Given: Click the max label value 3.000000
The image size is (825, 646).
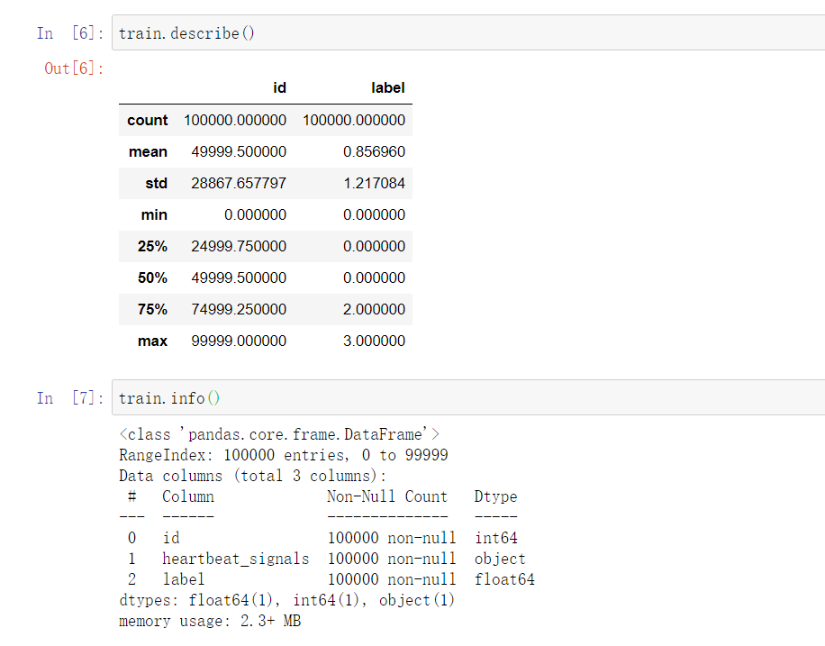Looking at the screenshot, I should [374, 341].
